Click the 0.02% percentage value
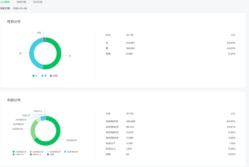This screenshot has width=249, height=167. point(232,154)
